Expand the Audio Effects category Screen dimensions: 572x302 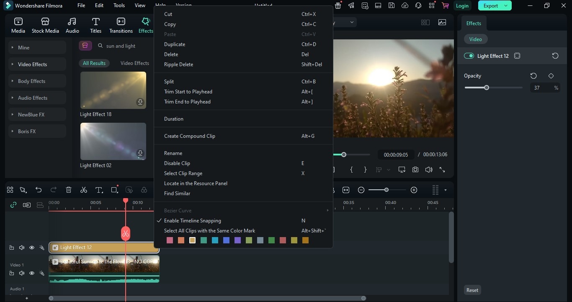[37, 98]
